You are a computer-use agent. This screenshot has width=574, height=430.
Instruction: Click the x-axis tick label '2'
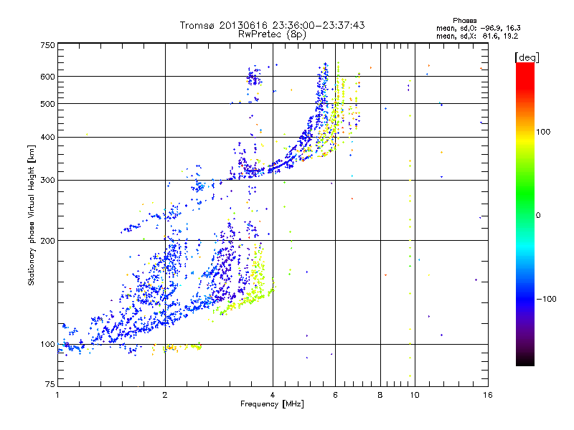[x=165, y=395]
